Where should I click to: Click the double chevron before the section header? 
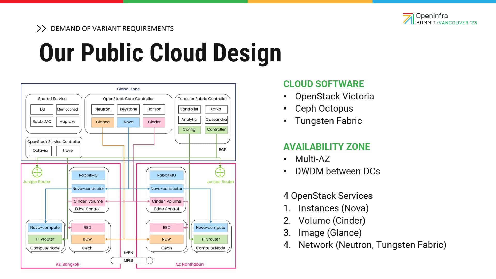41,28
